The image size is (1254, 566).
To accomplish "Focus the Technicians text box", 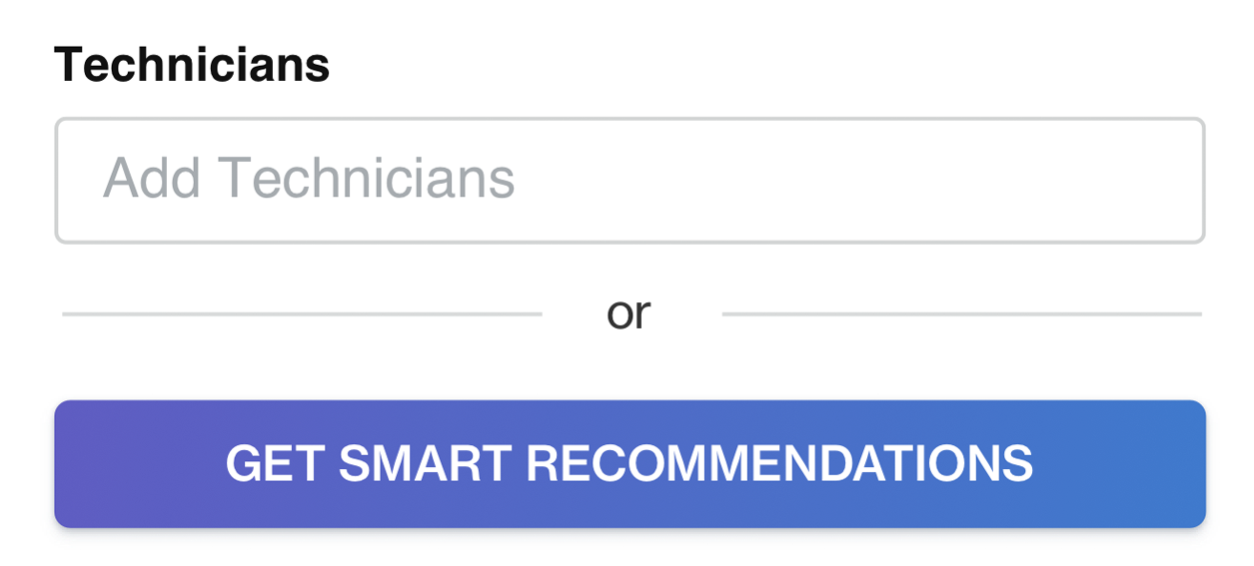I will pos(629,181).
